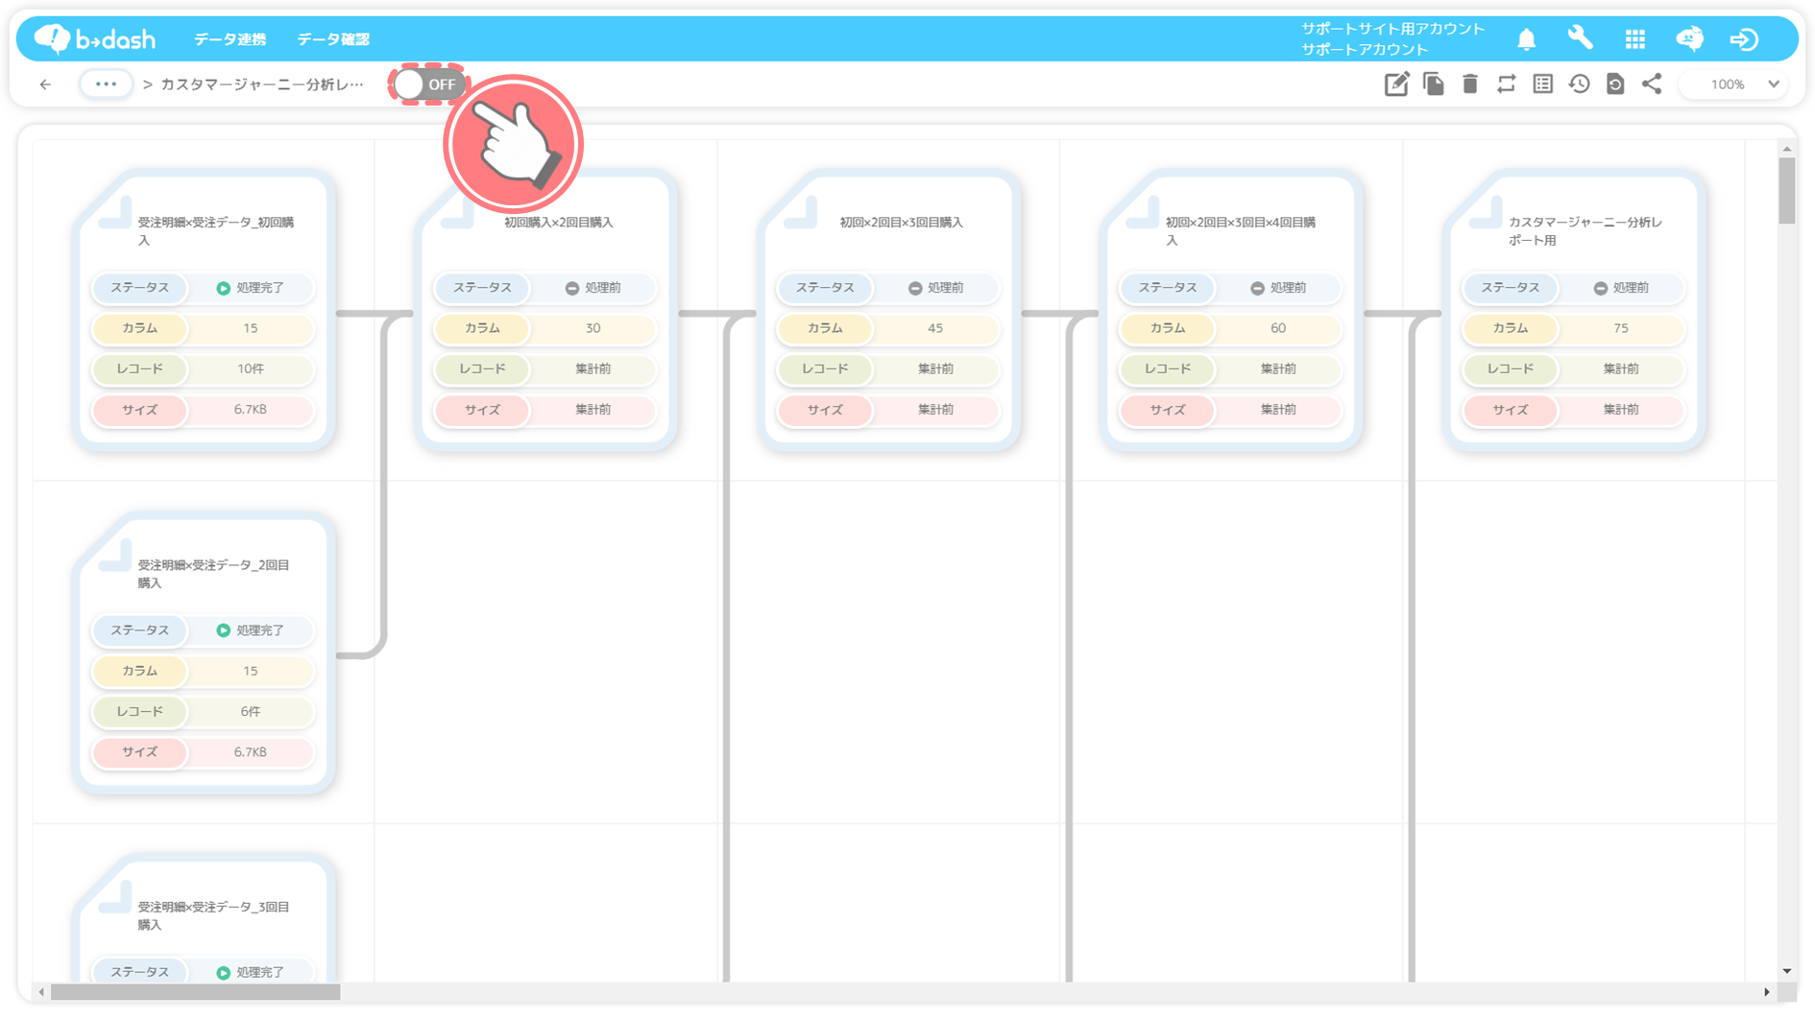Click カラム value 60
The image size is (1815, 1020).
click(x=1278, y=328)
